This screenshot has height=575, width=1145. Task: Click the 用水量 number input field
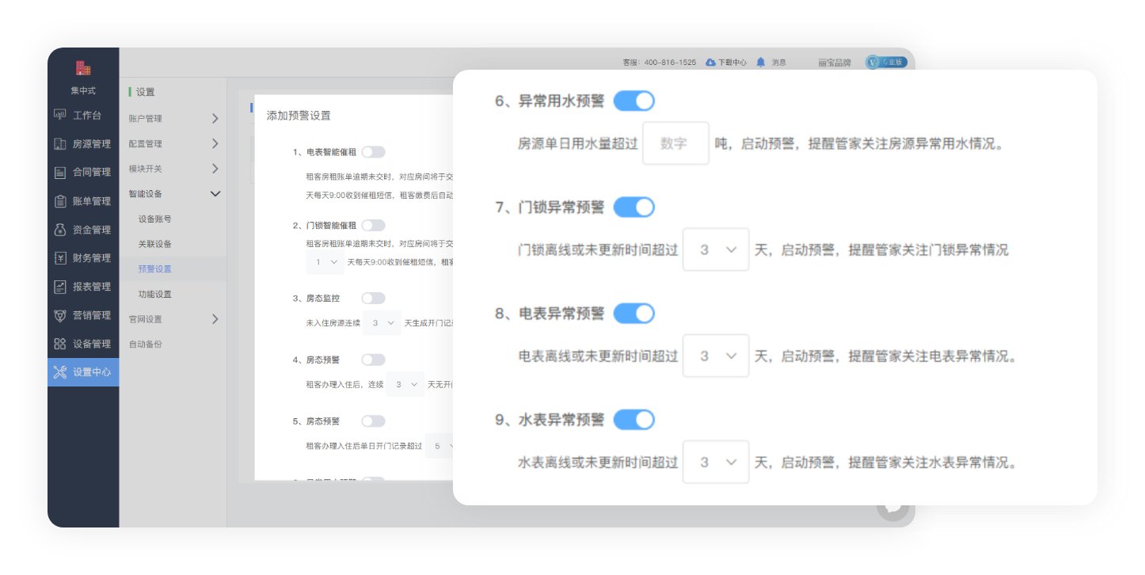click(x=675, y=143)
